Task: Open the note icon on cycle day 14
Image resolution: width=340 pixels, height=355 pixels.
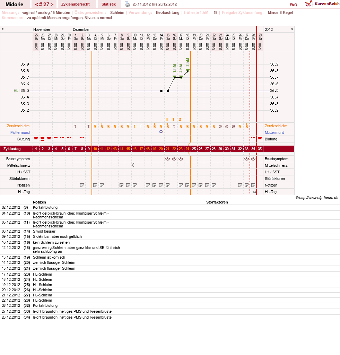Action: point(122,185)
